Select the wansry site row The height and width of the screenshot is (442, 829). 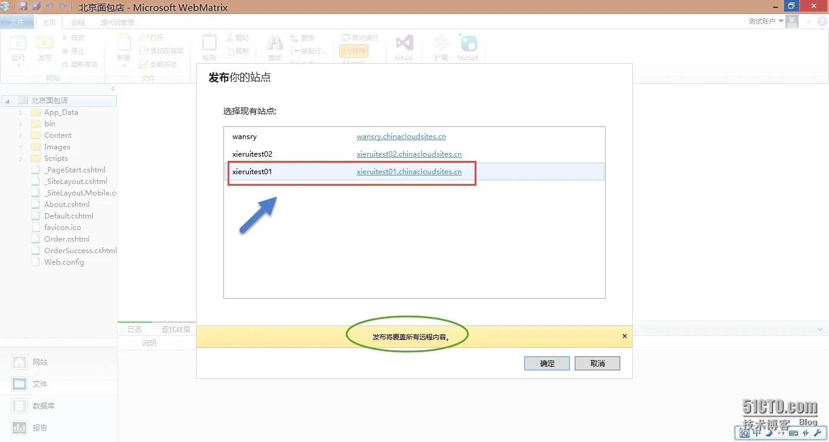pos(414,137)
